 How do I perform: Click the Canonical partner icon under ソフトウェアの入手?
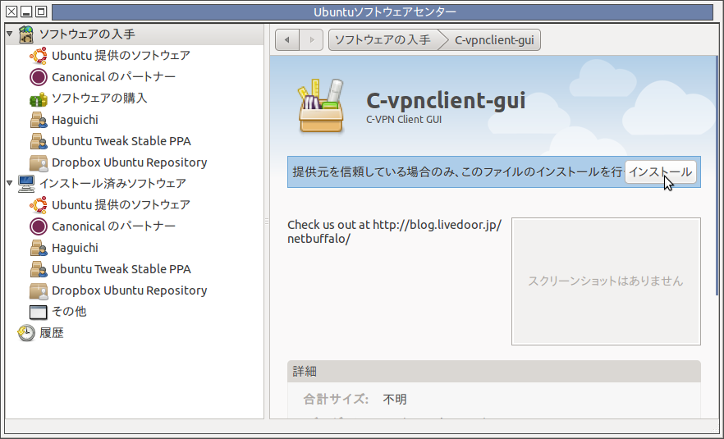click(39, 77)
